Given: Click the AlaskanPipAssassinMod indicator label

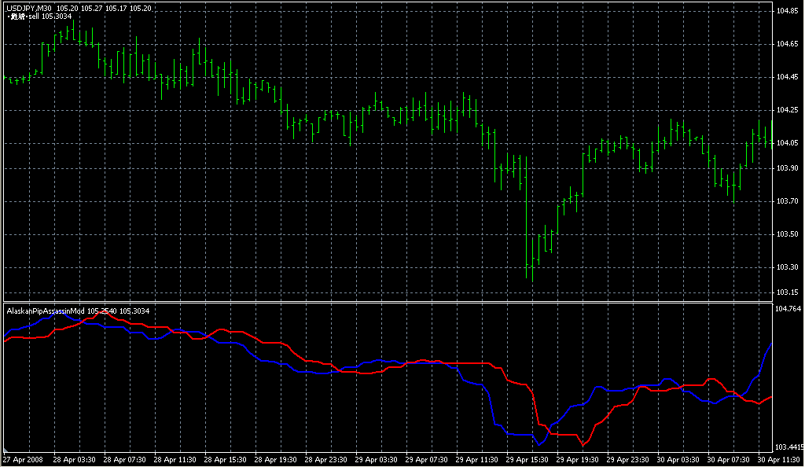Looking at the screenshot, I should (46, 311).
